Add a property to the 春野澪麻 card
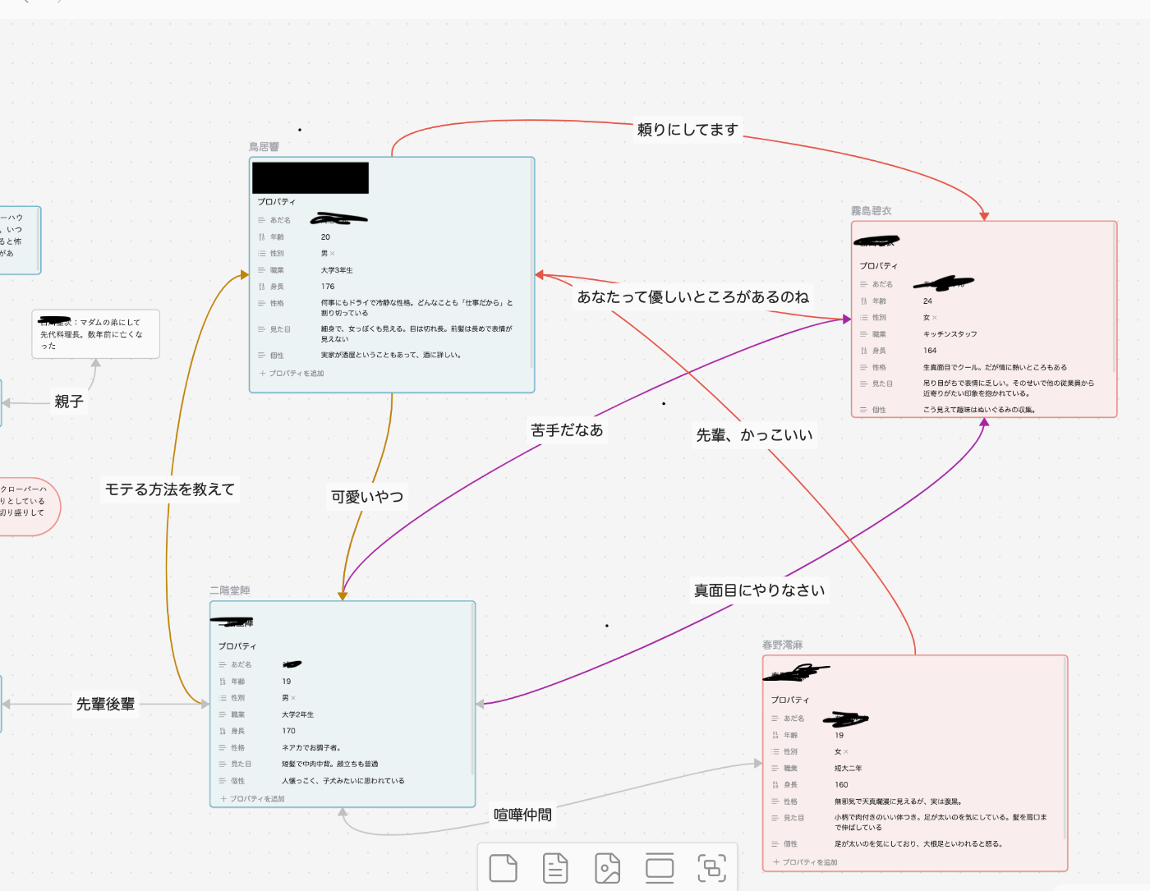This screenshot has width=1150, height=891. click(x=805, y=862)
